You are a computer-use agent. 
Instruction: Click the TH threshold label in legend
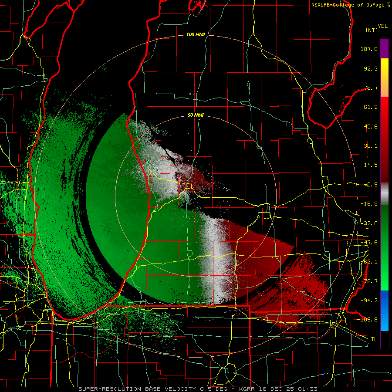click(374, 339)
